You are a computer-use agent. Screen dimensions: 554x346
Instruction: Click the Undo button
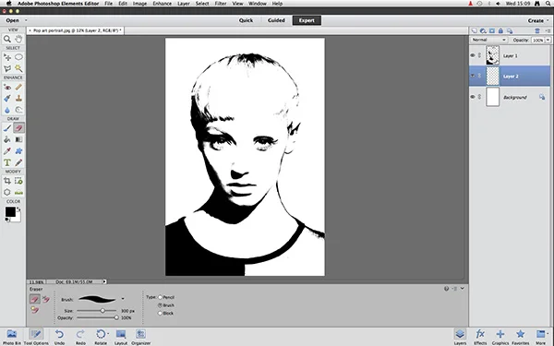point(59,337)
